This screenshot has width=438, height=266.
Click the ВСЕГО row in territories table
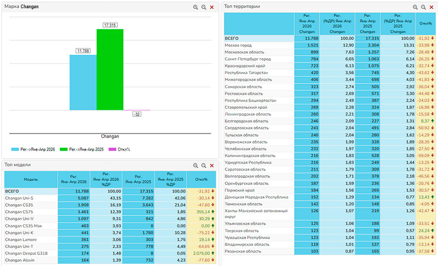click(x=330, y=38)
